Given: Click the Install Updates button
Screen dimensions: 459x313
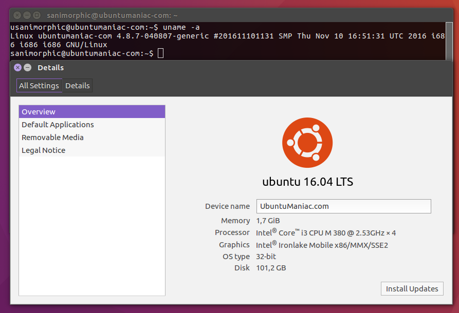Looking at the screenshot, I should pos(412,289).
